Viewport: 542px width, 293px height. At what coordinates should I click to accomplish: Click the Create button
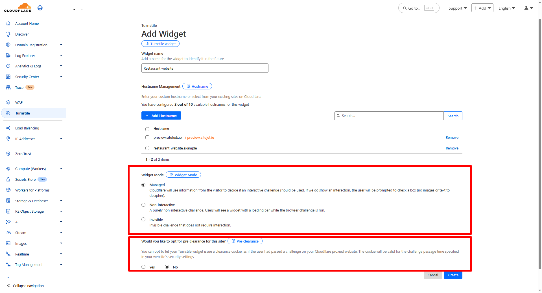453,275
